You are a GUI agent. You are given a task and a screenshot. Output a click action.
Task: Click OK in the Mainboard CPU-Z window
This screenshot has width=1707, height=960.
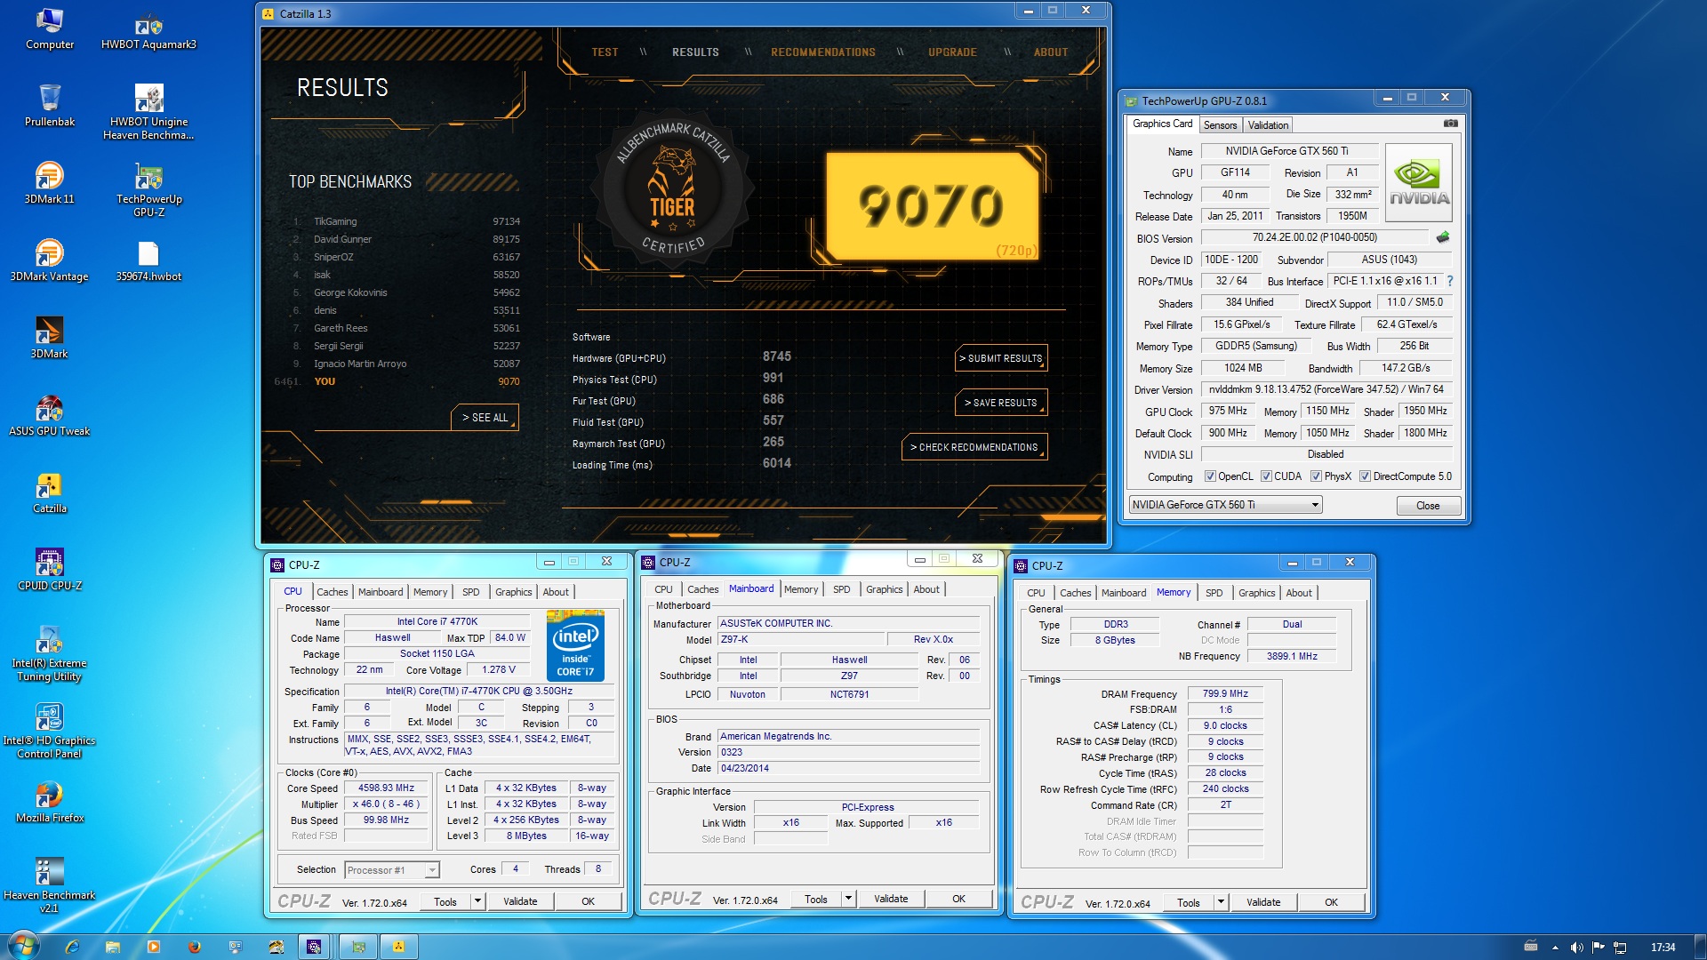[958, 899]
